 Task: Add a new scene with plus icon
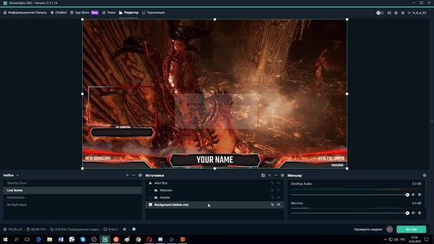coord(127,176)
